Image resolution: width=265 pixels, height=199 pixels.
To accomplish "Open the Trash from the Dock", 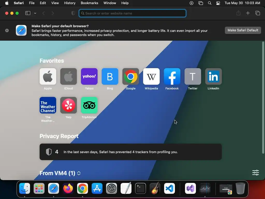I will (240, 188).
